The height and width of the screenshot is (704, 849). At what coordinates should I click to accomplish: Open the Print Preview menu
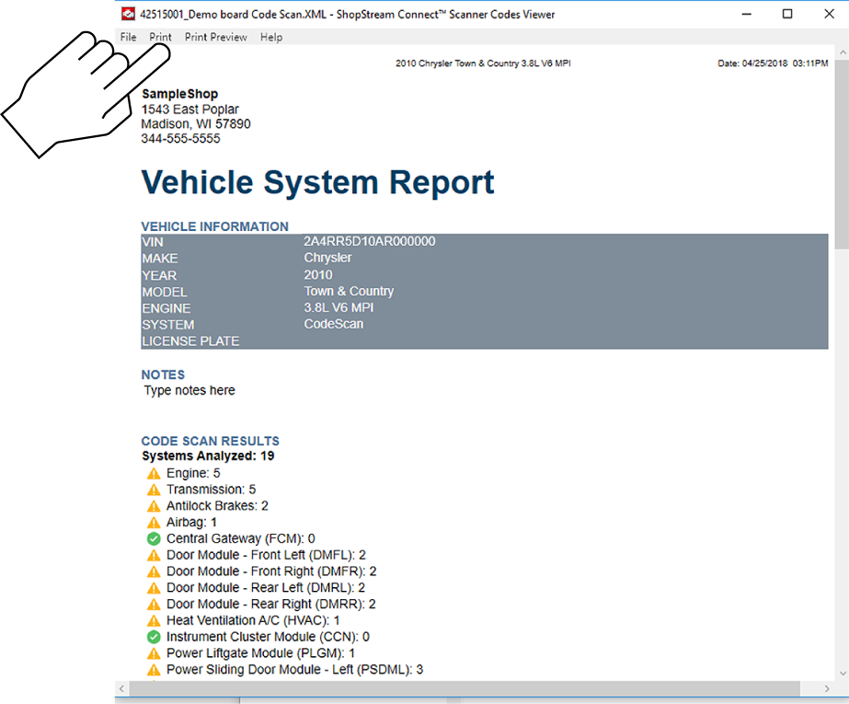[x=215, y=38]
